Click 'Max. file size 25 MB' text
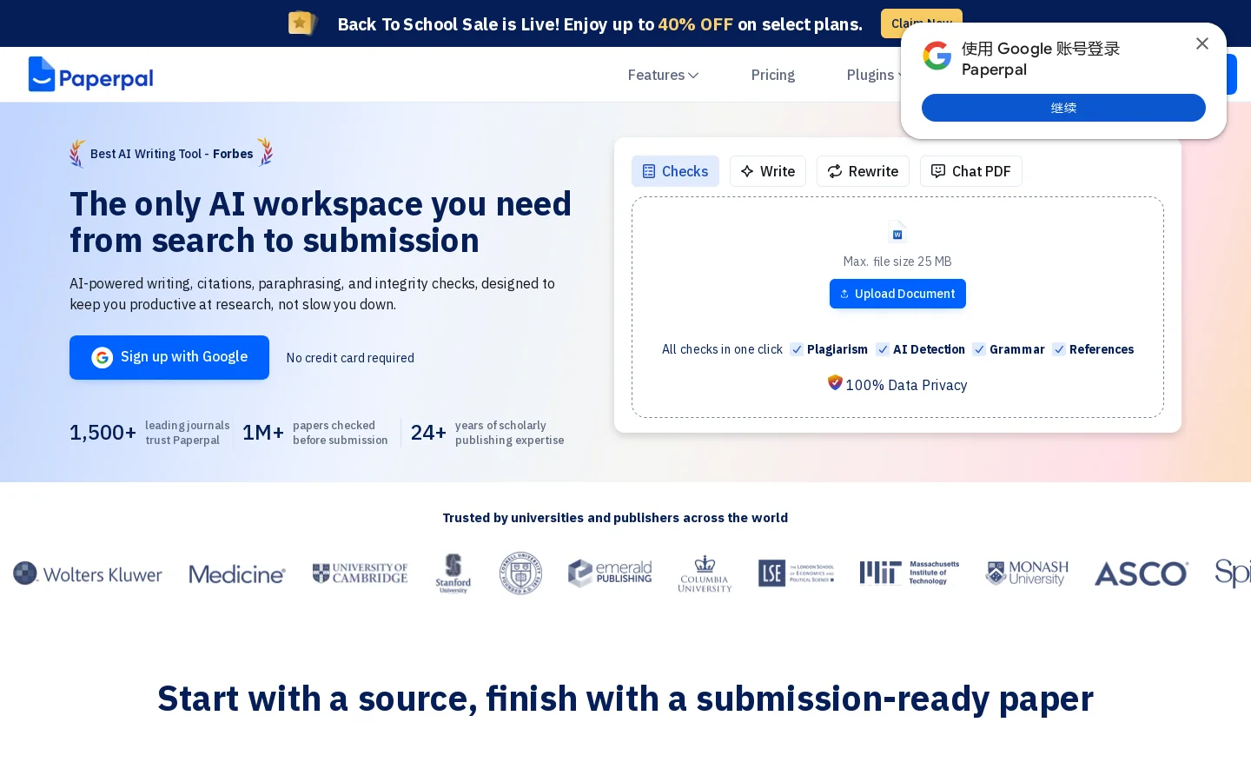 897,262
